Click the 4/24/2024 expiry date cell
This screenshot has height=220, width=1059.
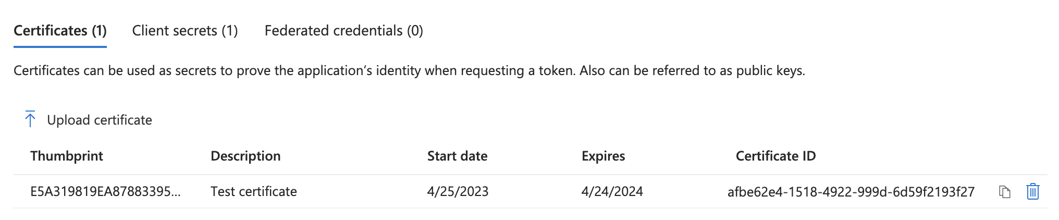pyautogui.click(x=612, y=191)
